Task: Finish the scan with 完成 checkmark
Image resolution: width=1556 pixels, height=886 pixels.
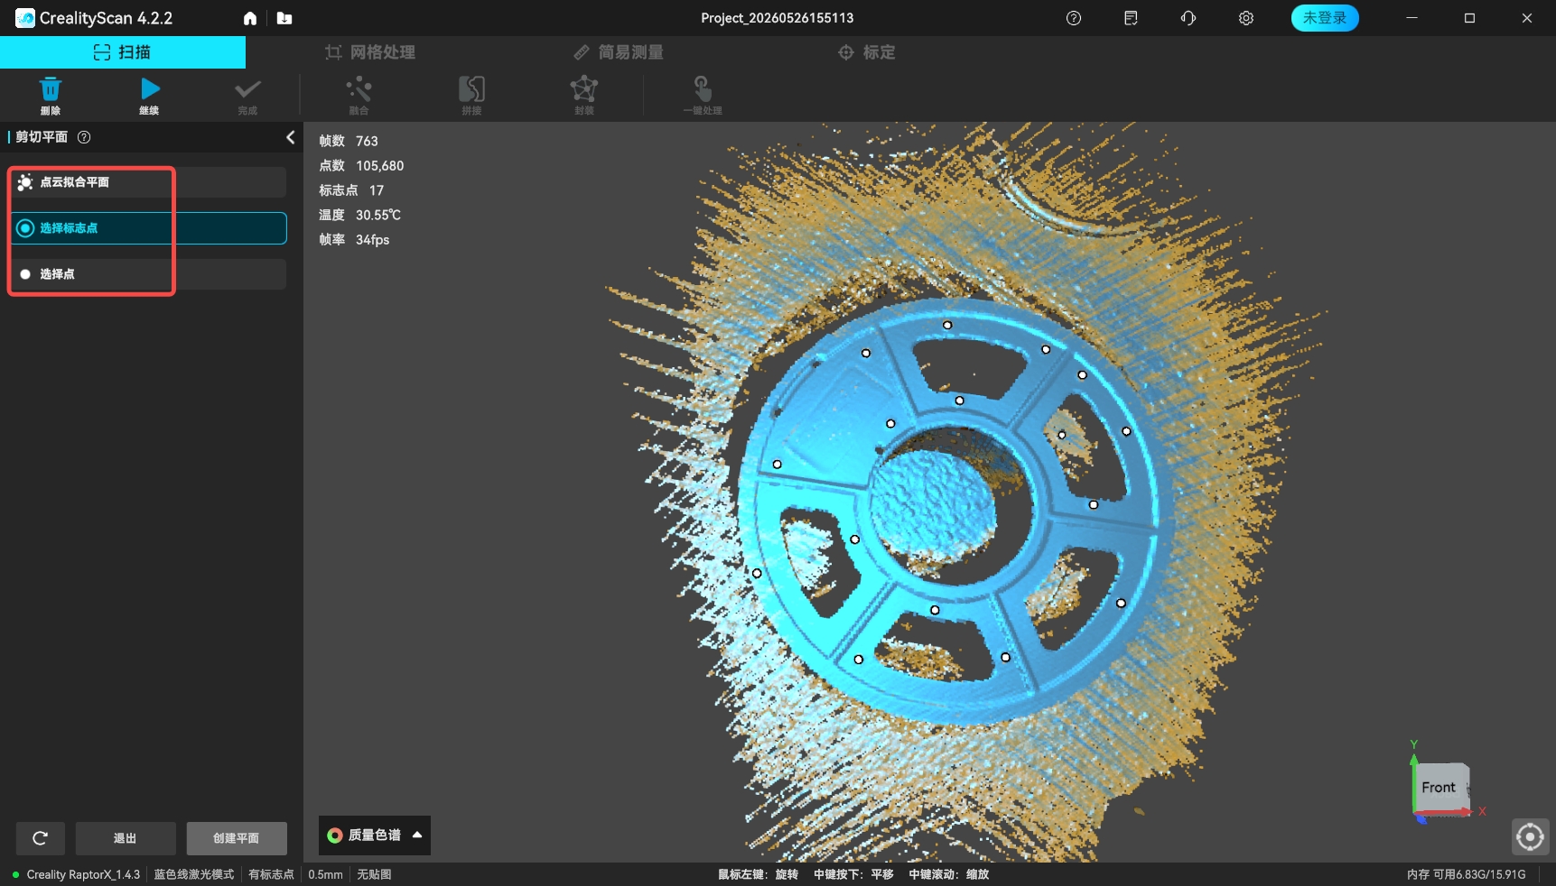Action: (247, 96)
